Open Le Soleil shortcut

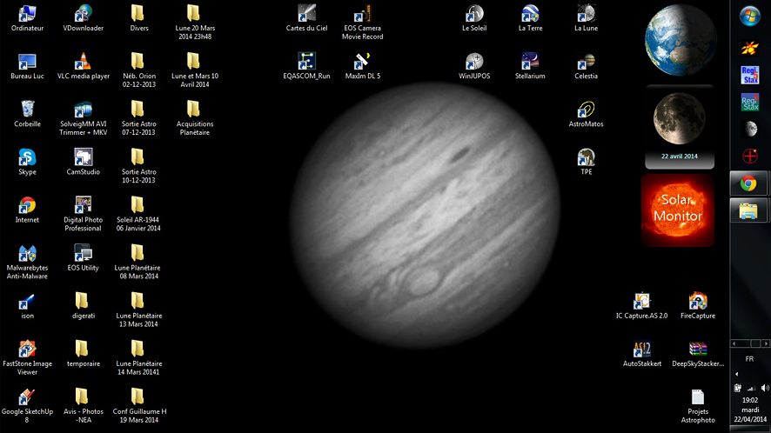pos(474,18)
